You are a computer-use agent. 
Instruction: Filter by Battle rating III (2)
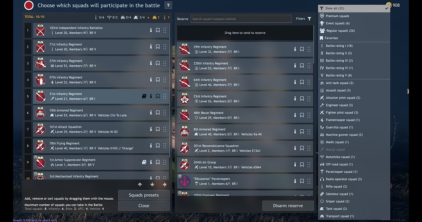point(354,61)
